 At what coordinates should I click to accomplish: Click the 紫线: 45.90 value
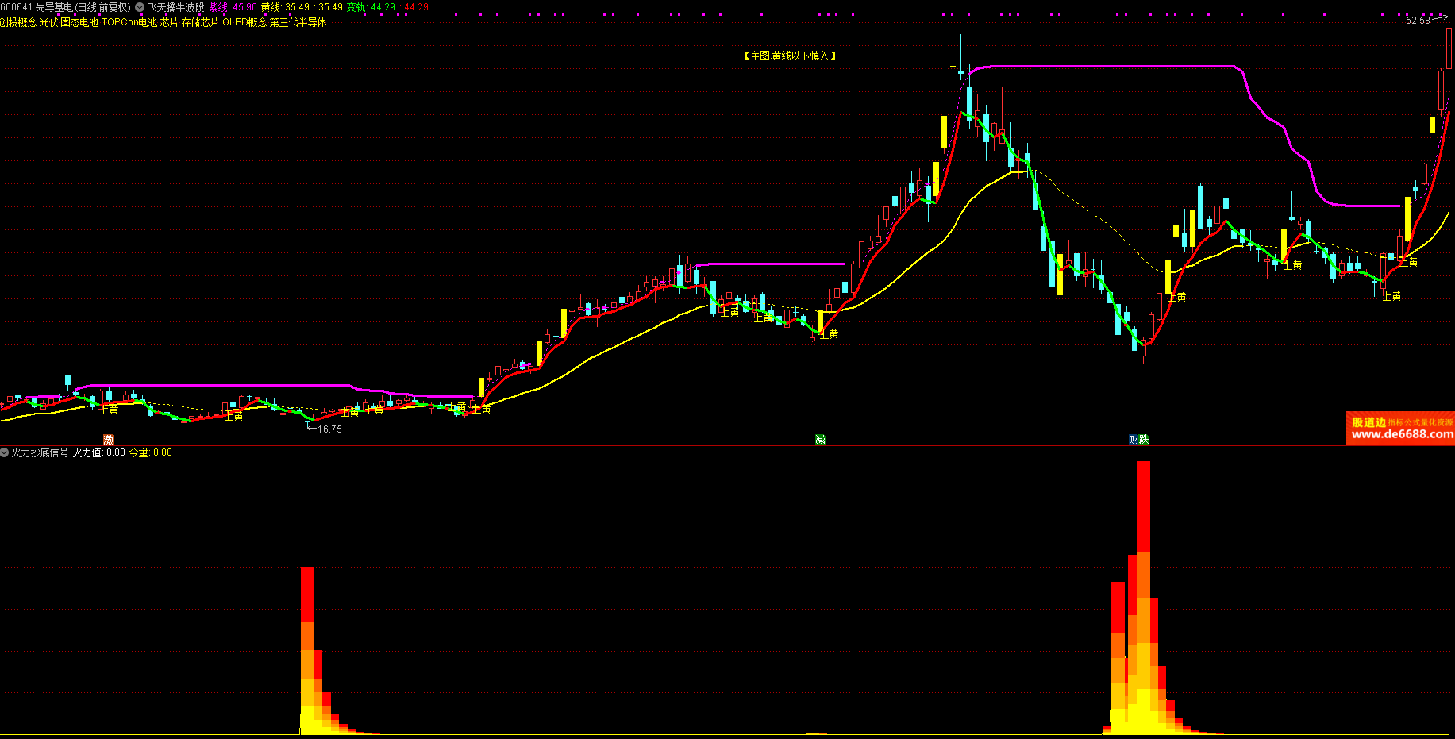pos(233,7)
